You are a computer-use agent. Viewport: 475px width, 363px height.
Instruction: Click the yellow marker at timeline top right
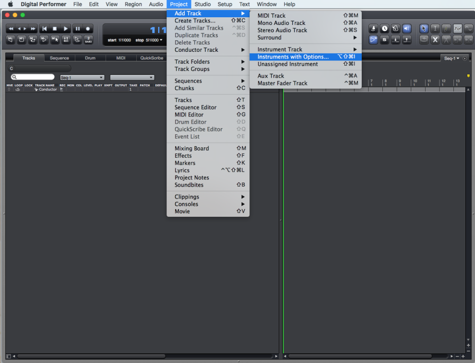[468, 76]
